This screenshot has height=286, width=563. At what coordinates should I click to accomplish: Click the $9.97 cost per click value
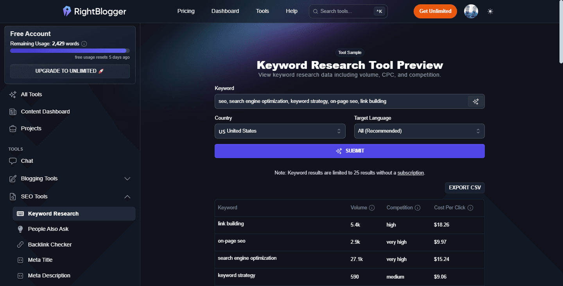pyautogui.click(x=440, y=242)
